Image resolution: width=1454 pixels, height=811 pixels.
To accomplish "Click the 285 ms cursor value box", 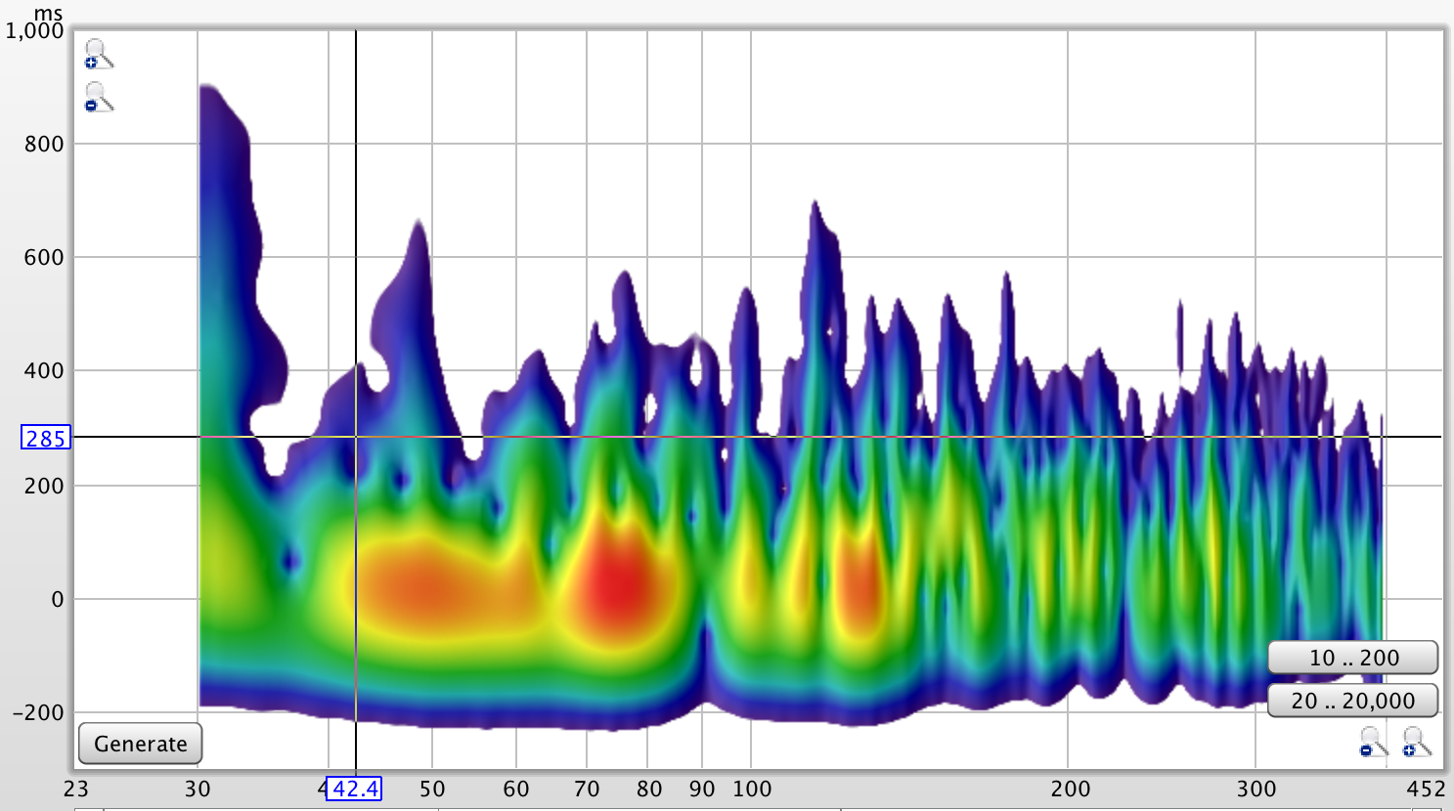I will (x=46, y=439).
